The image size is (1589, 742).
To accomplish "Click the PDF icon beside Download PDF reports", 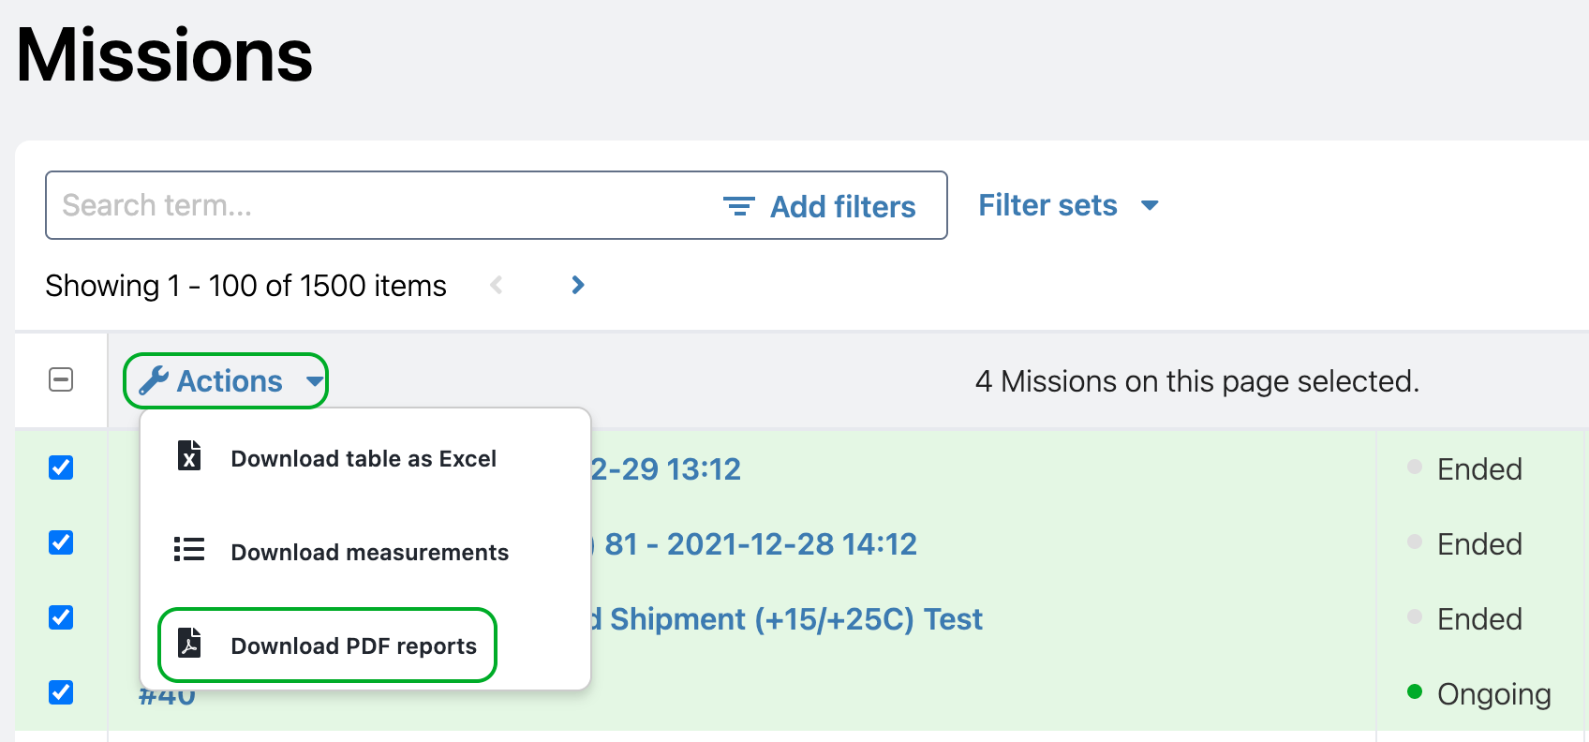I will point(188,645).
